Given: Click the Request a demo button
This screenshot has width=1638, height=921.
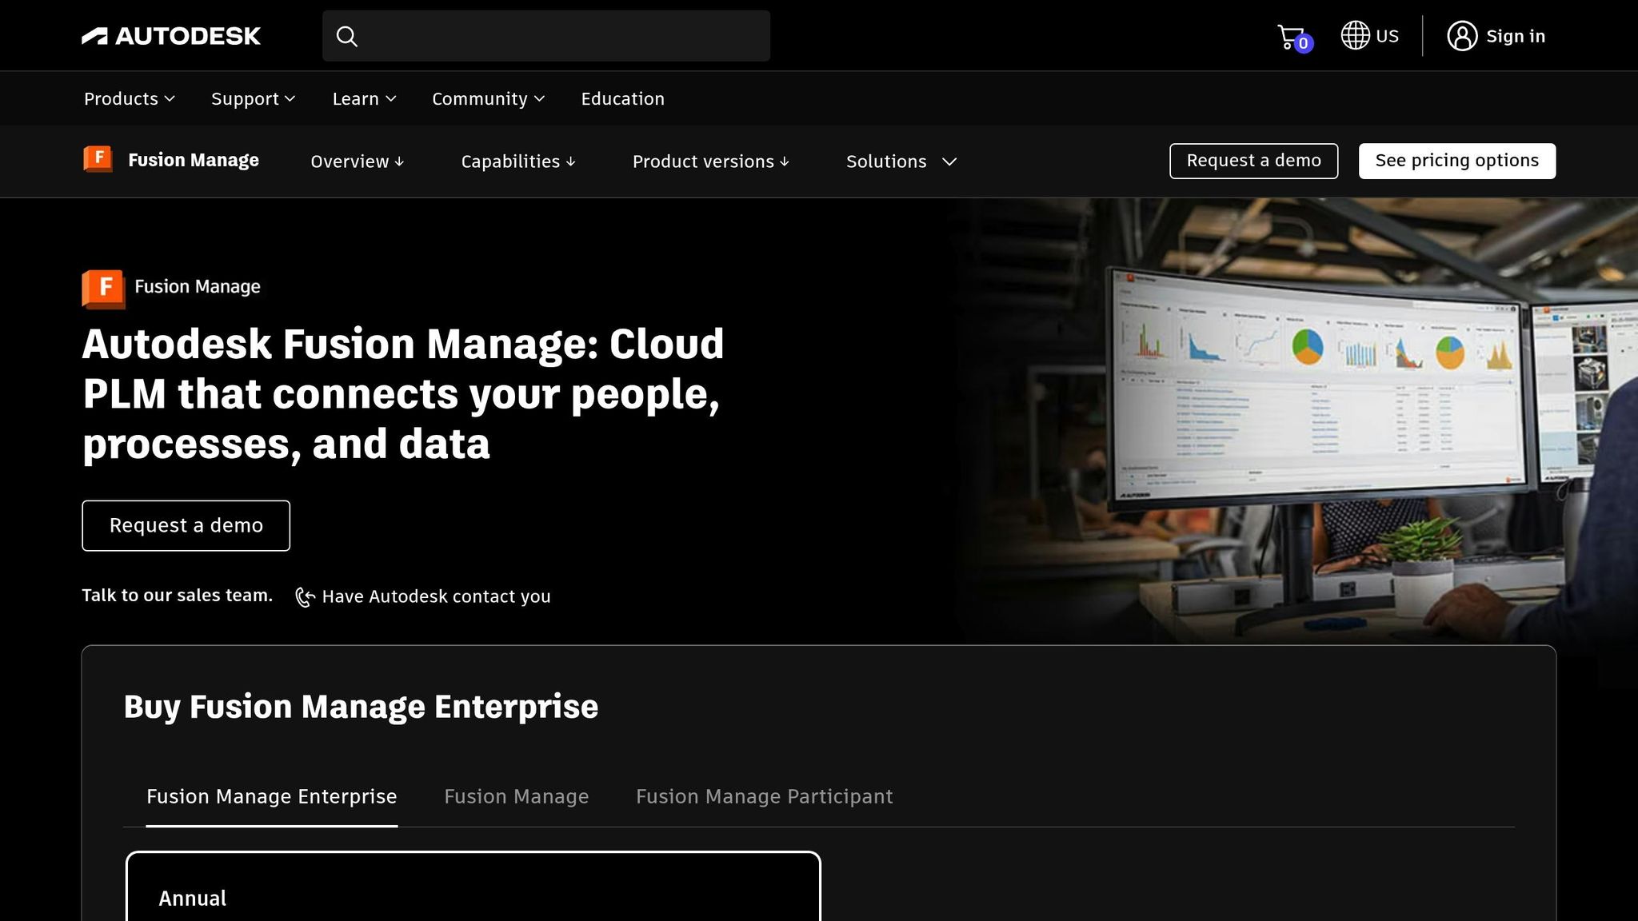Looking at the screenshot, I should coord(186,525).
